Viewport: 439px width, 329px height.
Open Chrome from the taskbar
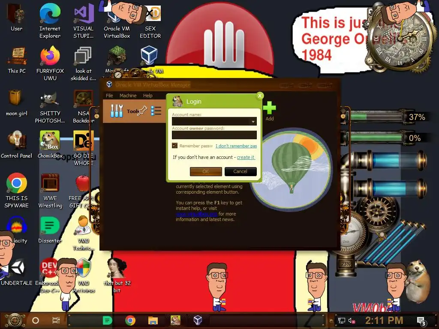130,320
